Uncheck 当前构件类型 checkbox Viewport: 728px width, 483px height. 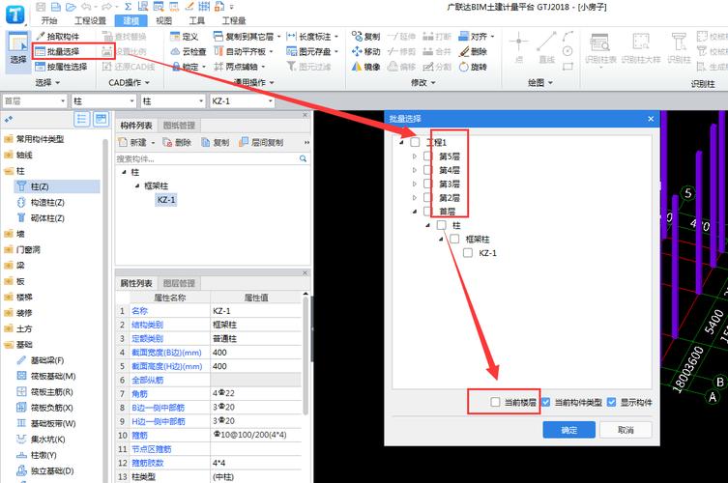click(x=546, y=402)
